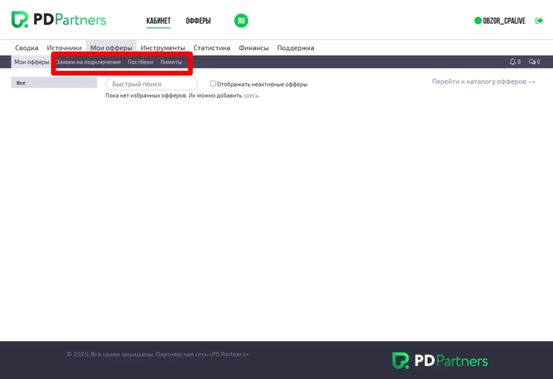This screenshot has height=379, width=553.
Task: Select the Мои офферы main tab
Action: pyautogui.click(x=111, y=48)
